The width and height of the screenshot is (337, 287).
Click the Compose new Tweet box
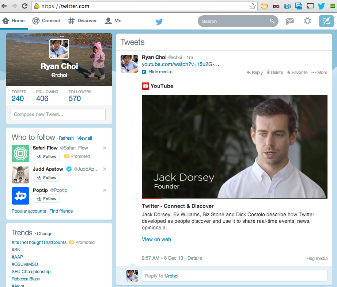(x=58, y=115)
